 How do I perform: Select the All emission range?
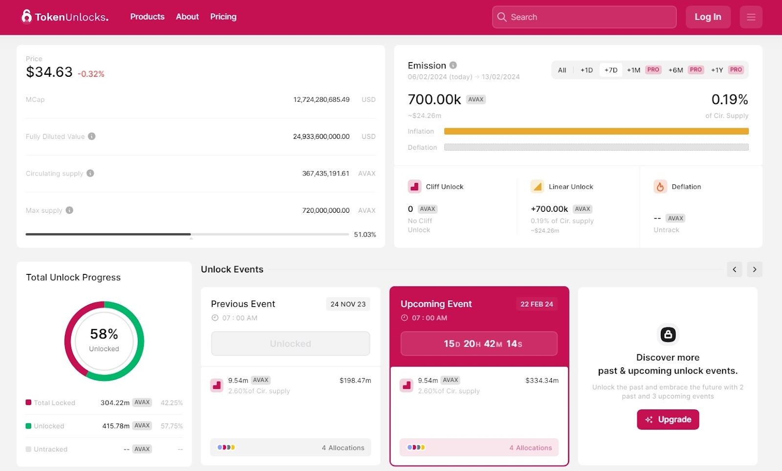(562, 70)
